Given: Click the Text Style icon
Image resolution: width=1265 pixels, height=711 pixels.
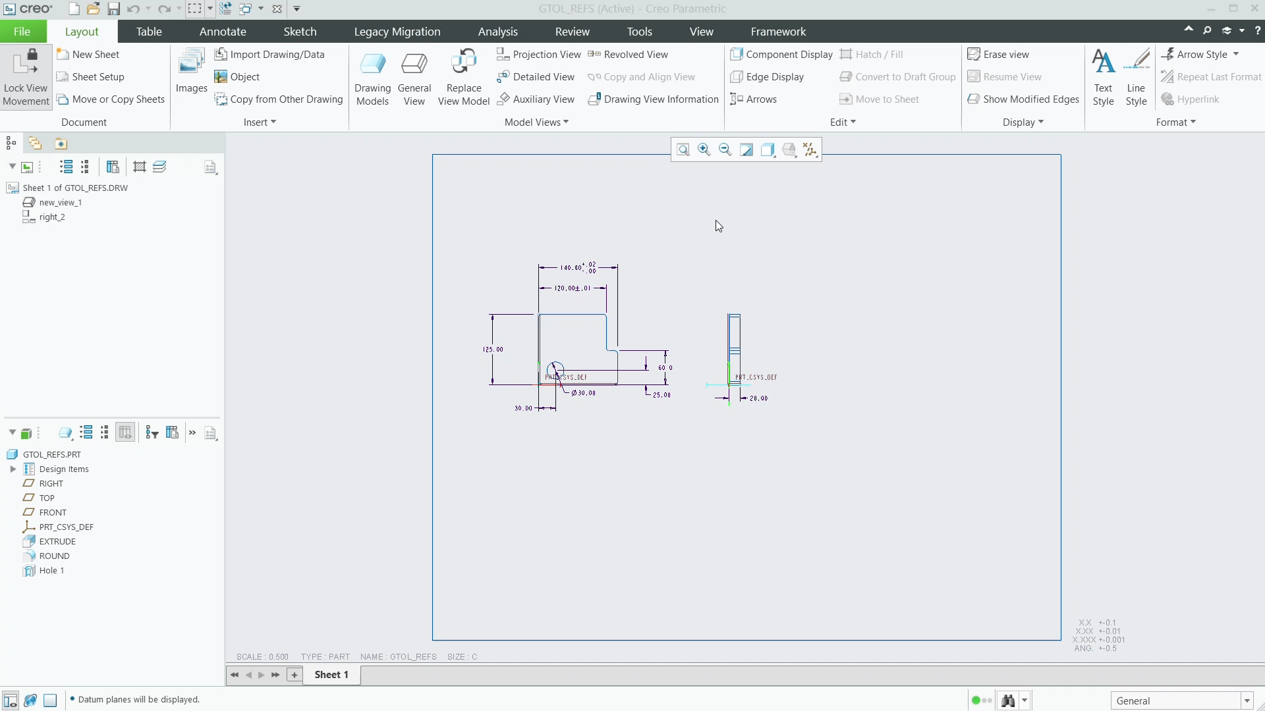Looking at the screenshot, I should (1103, 78).
